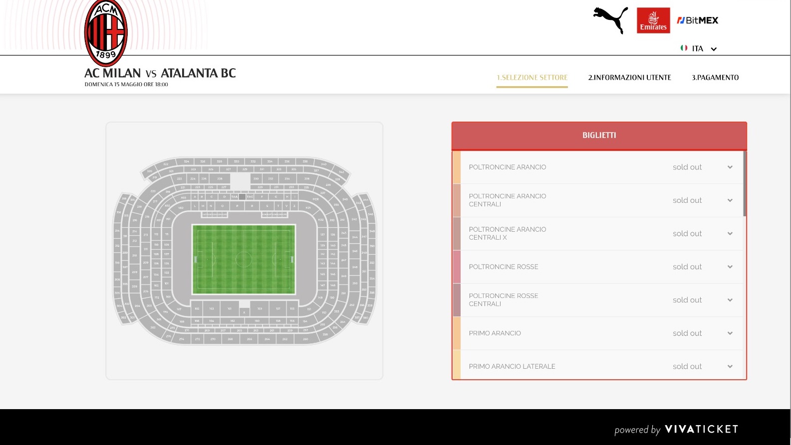Click the ticket list scrollbar
The image size is (791, 445).
tap(744, 183)
